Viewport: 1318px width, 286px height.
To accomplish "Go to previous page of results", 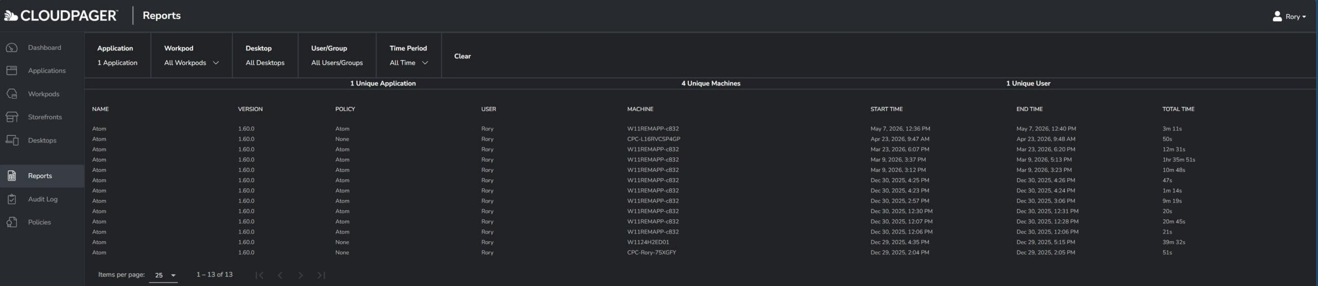I will [x=280, y=275].
